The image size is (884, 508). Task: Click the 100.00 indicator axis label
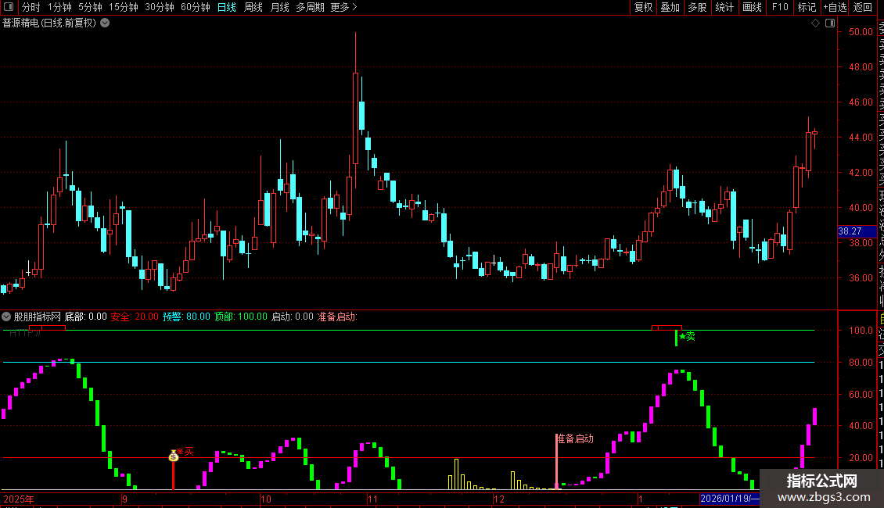861,330
